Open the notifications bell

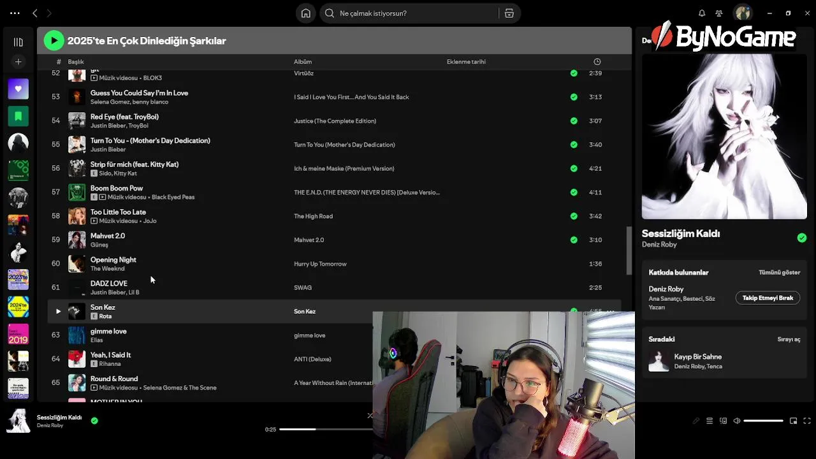702,13
